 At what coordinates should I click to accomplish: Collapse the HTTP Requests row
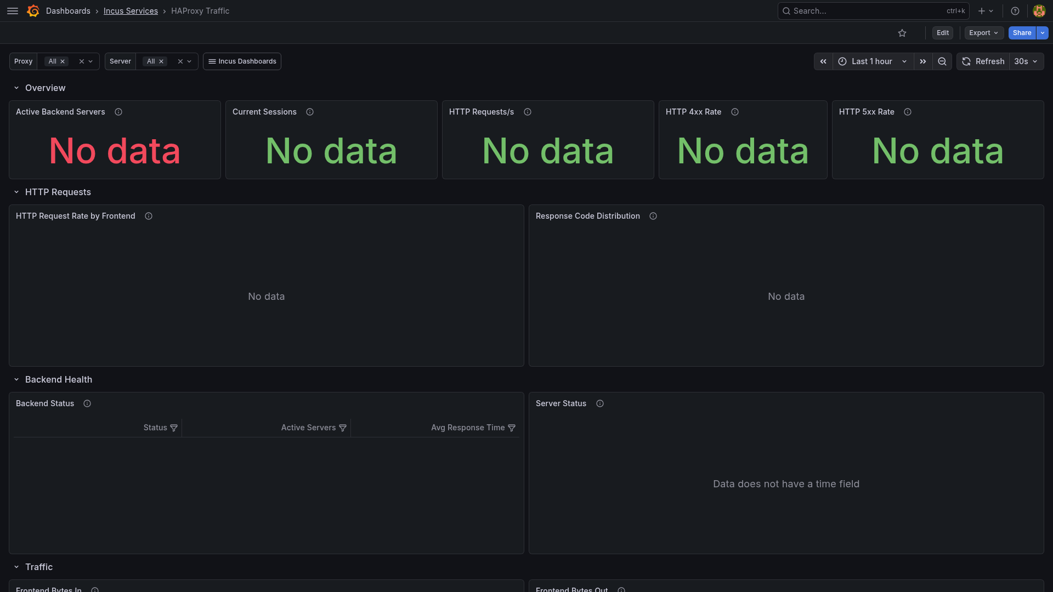(16, 192)
